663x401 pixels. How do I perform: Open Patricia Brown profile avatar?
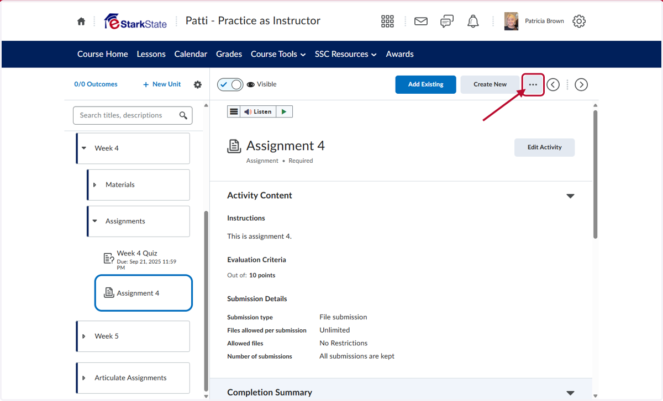click(511, 22)
